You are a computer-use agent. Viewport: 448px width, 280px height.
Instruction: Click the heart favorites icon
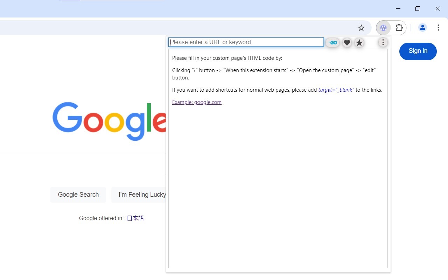coord(346,43)
